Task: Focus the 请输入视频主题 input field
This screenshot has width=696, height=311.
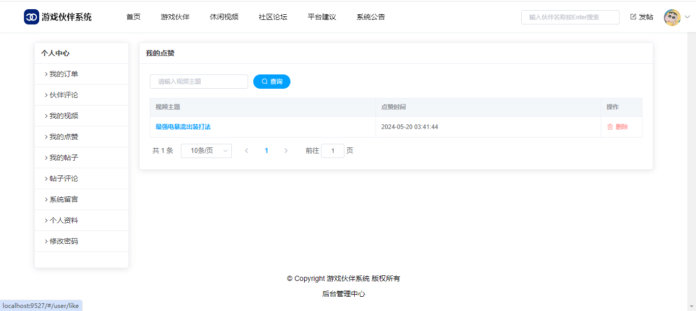Action: tap(199, 82)
